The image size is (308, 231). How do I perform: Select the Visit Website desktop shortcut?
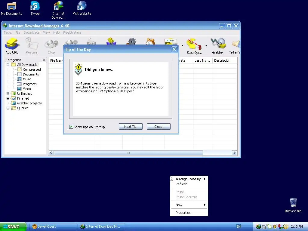coord(82,8)
